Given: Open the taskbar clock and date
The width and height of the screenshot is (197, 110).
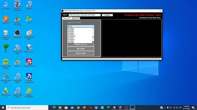Looking at the screenshot, I should pyautogui.click(x=187, y=108).
